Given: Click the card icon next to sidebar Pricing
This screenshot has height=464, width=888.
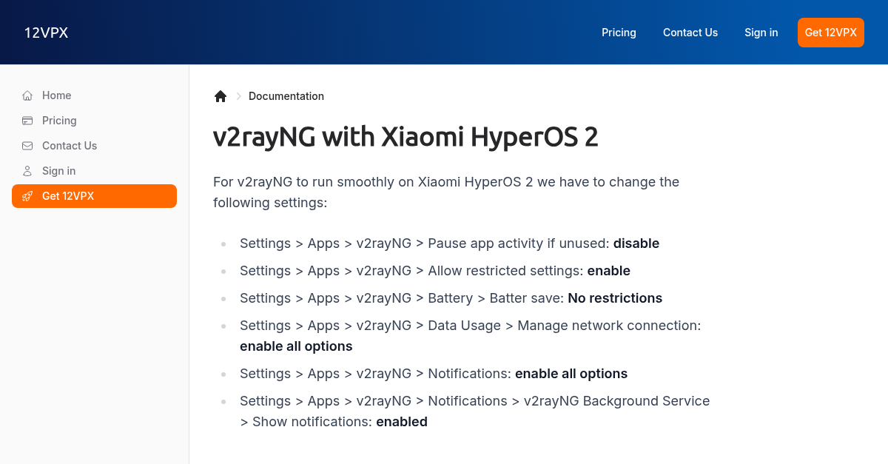Looking at the screenshot, I should (27, 121).
